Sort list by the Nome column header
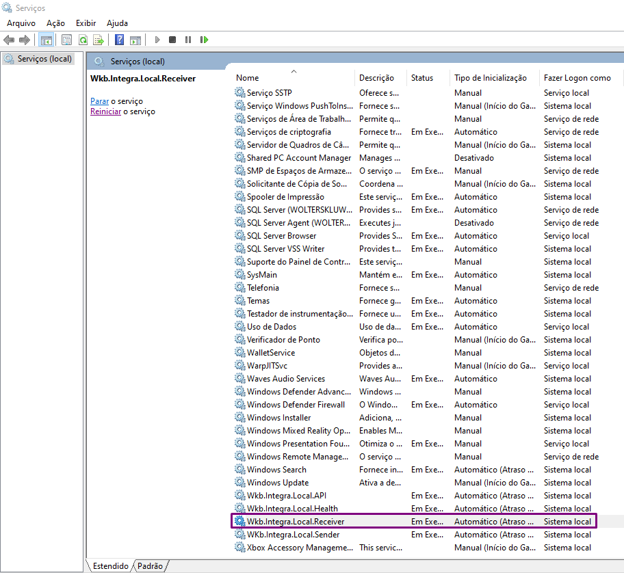 [248, 78]
